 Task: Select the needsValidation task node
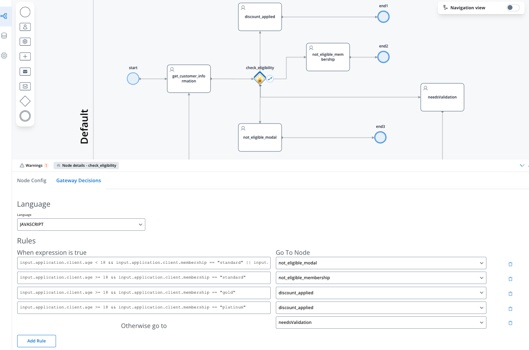pos(442,97)
